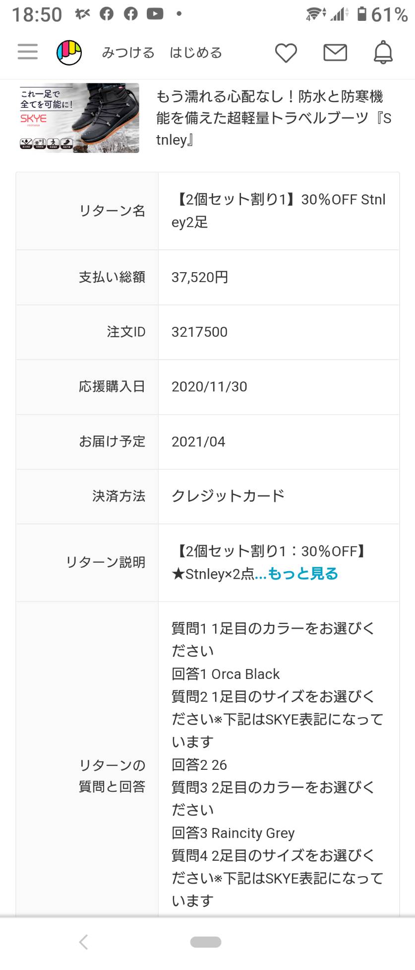Tap the order ID 3217500
This screenshot has width=415, height=970.
point(199,332)
